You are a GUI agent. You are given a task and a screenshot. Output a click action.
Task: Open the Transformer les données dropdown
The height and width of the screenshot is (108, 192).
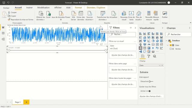click(103, 16)
